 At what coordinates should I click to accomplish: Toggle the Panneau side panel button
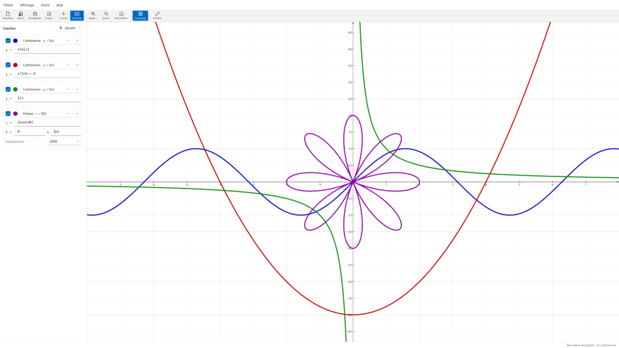pos(77,15)
